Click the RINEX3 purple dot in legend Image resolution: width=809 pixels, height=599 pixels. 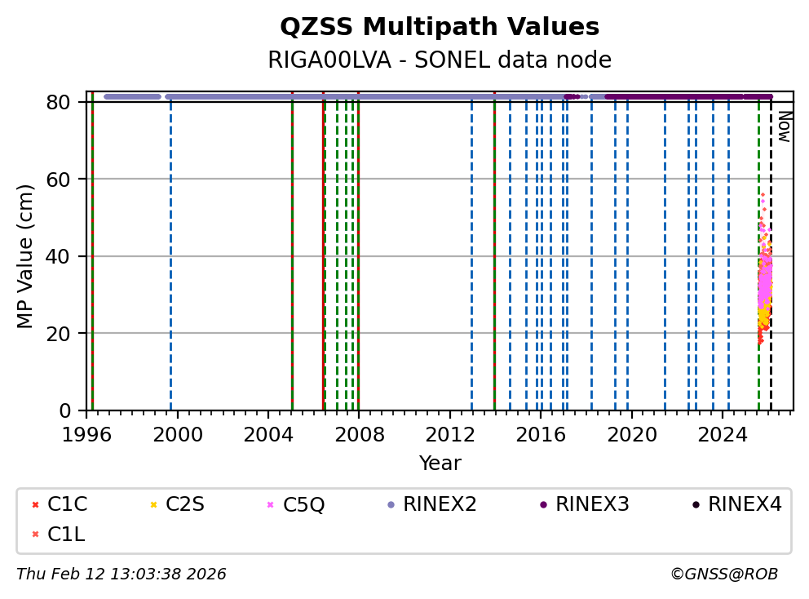(x=543, y=505)
